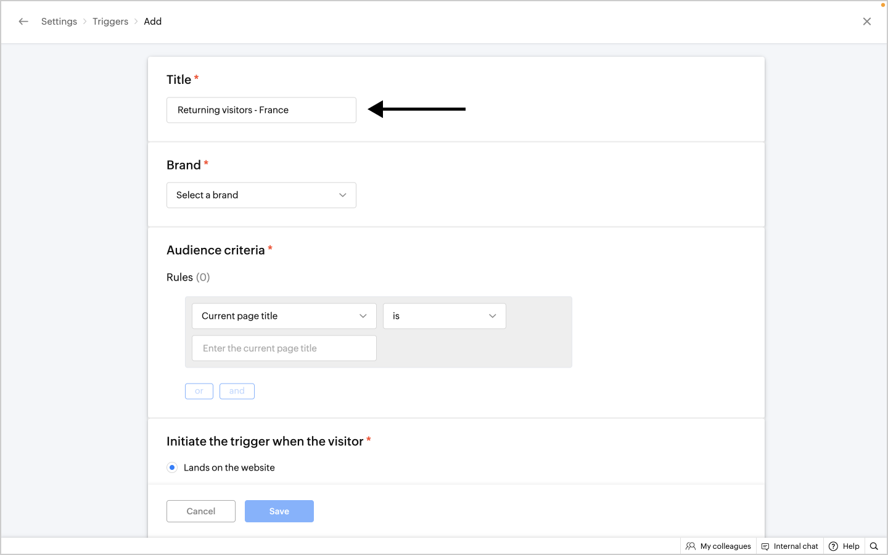
Task: Focus the Title input field
Action: [x=261, y=110]
